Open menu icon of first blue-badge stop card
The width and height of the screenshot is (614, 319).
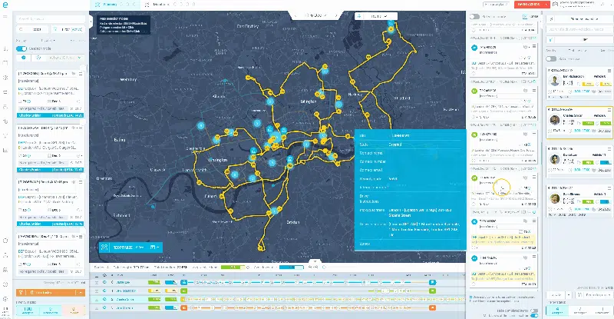[x=534, y=47]
